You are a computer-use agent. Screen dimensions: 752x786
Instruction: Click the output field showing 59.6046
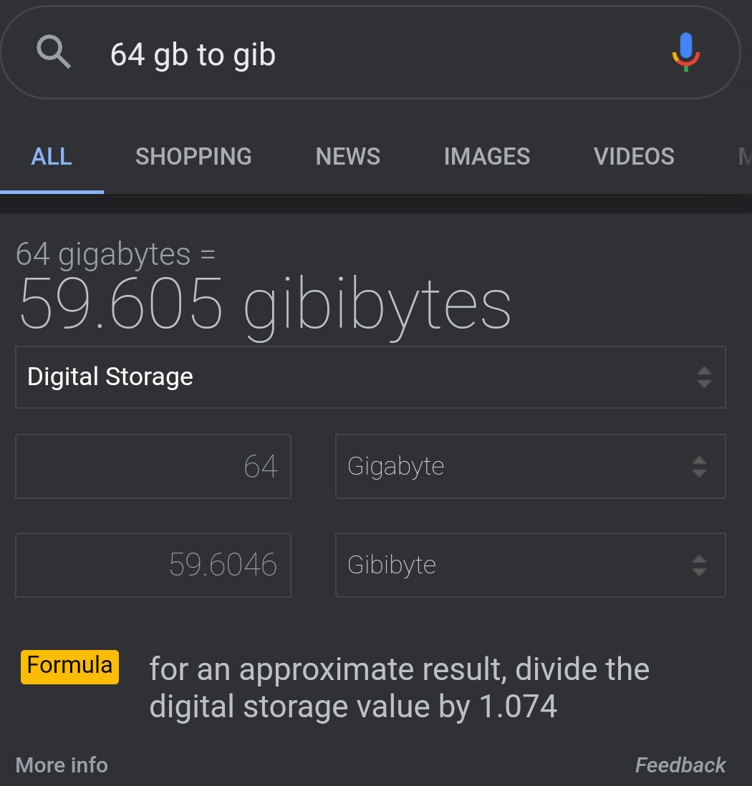coord(153,565)
